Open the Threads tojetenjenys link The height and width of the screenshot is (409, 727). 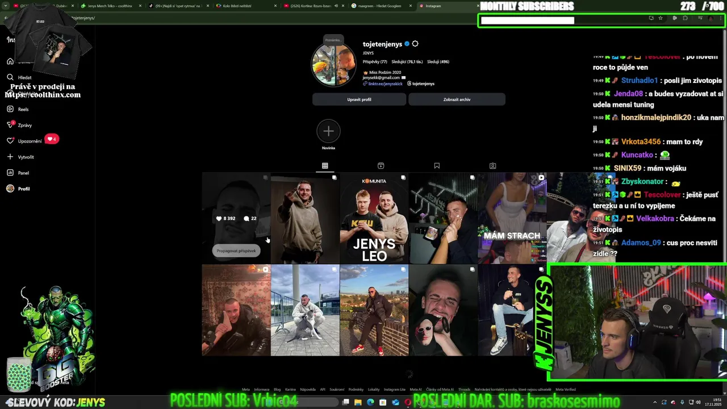point(421,84)
